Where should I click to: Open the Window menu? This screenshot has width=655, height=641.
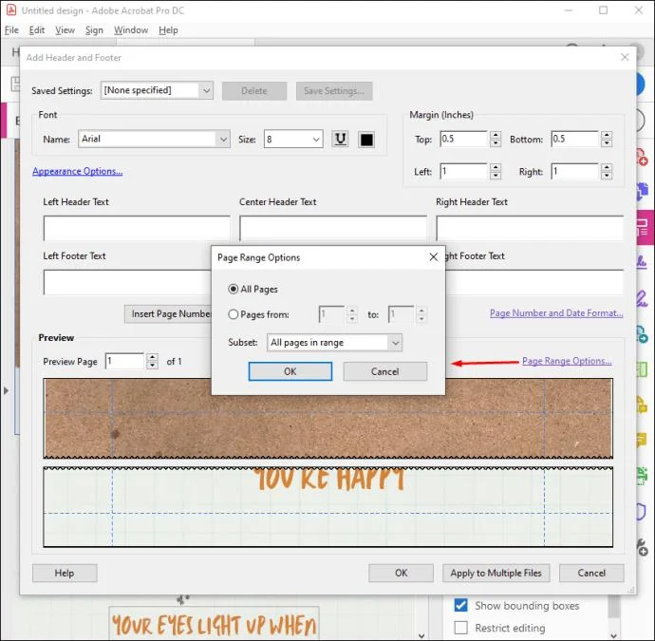point(131,30)
